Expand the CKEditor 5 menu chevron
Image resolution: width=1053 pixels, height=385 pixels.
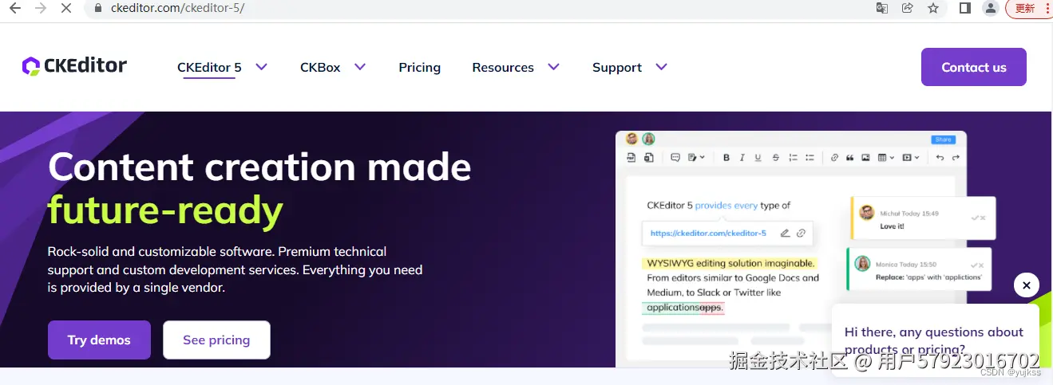[261, 67]
